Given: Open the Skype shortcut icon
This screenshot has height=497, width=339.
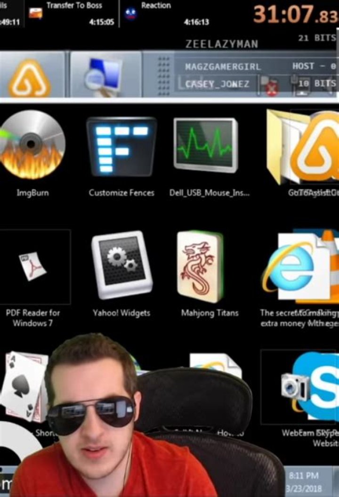Looking at the screenshot, I should [x=316, y=385].
